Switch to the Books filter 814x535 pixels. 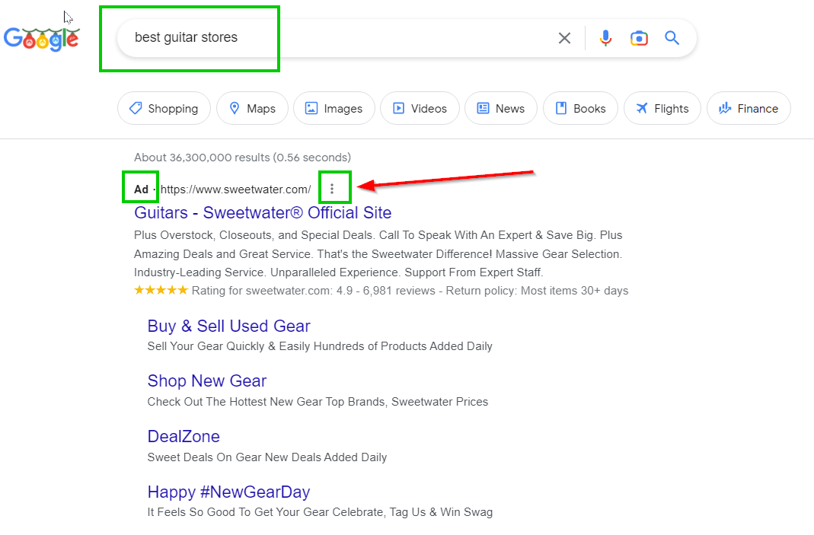[x=580, y=109]
